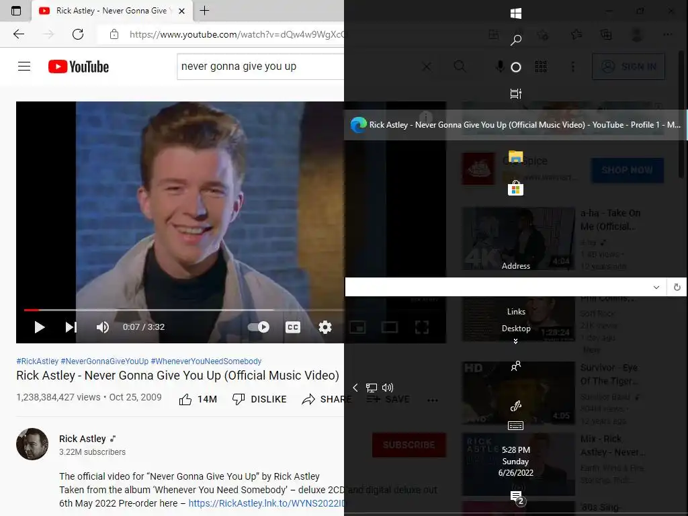Open Edge Settings and more menu
This screenshot has height=516, width=688.
pyautogui.click(x=668, y=34)
